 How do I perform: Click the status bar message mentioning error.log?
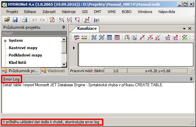pos(51,122)
